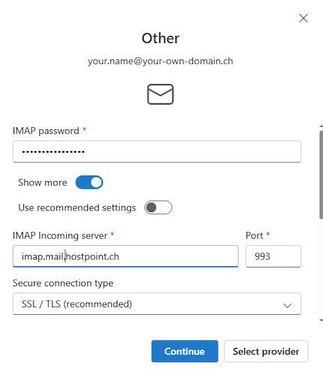Click the Show more label
The height and width of the screenshot is (375, 323).
(x=43, y=183)
